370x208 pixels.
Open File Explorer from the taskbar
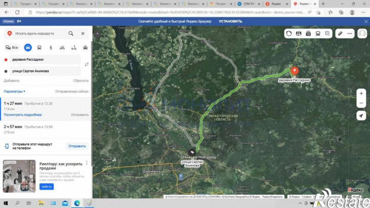tap(41, 203)
